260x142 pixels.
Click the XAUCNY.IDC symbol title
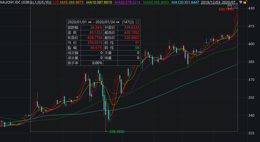click(10, 2)
